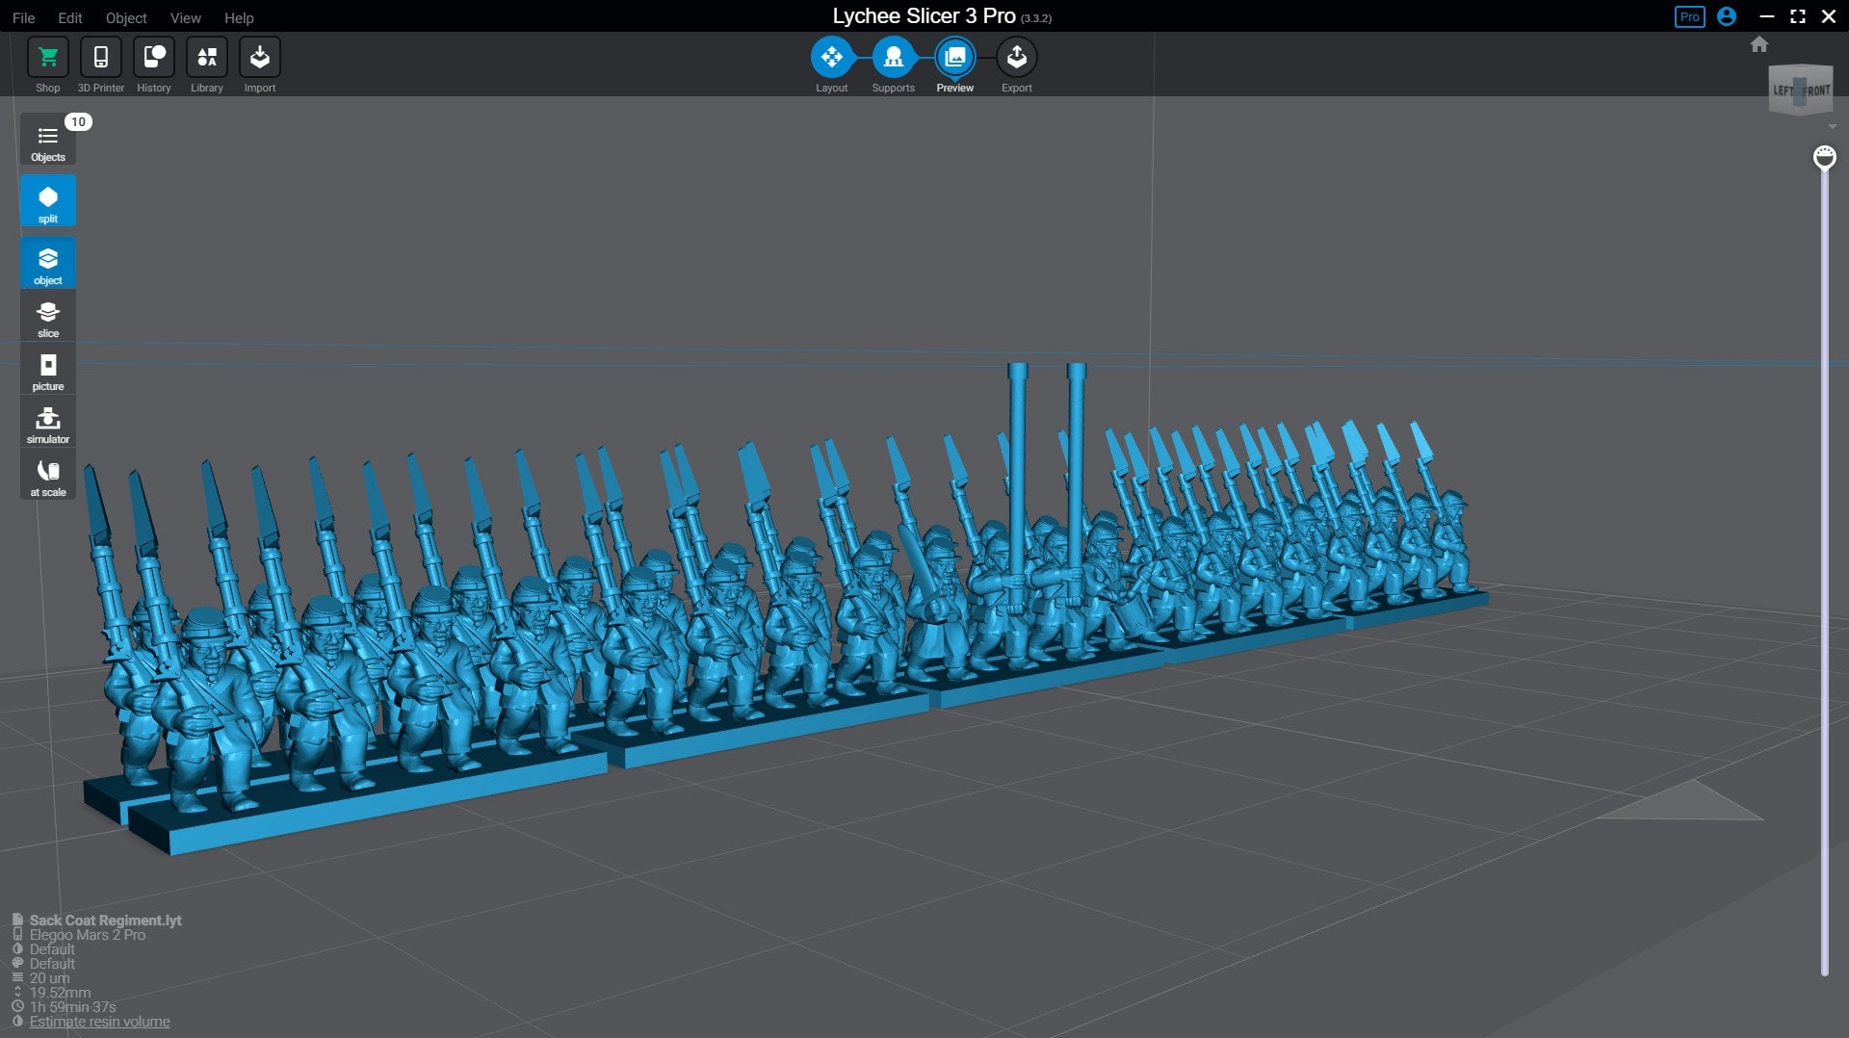The image size is (1849, 1038).
Task: Select the at scale view tool
Action: tap(47, 476)
